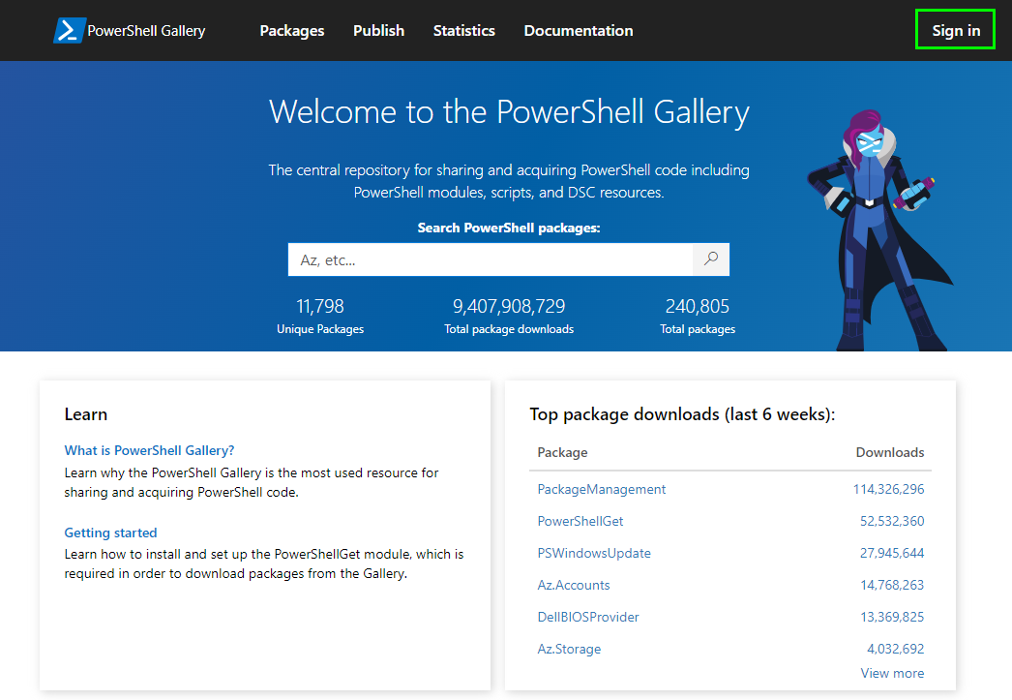Open 'What is PowerShell Gallery?' link

[x=149, y=450]
